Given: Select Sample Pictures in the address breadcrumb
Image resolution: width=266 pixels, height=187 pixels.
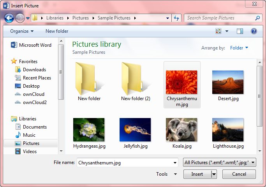Looking at the screenshot, I should point(114,18).
